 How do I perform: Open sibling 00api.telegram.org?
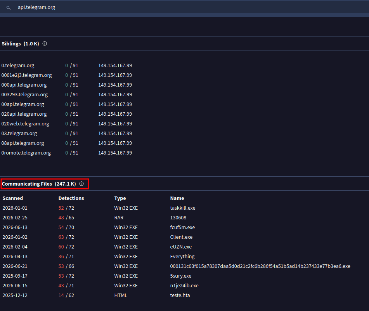23,104
